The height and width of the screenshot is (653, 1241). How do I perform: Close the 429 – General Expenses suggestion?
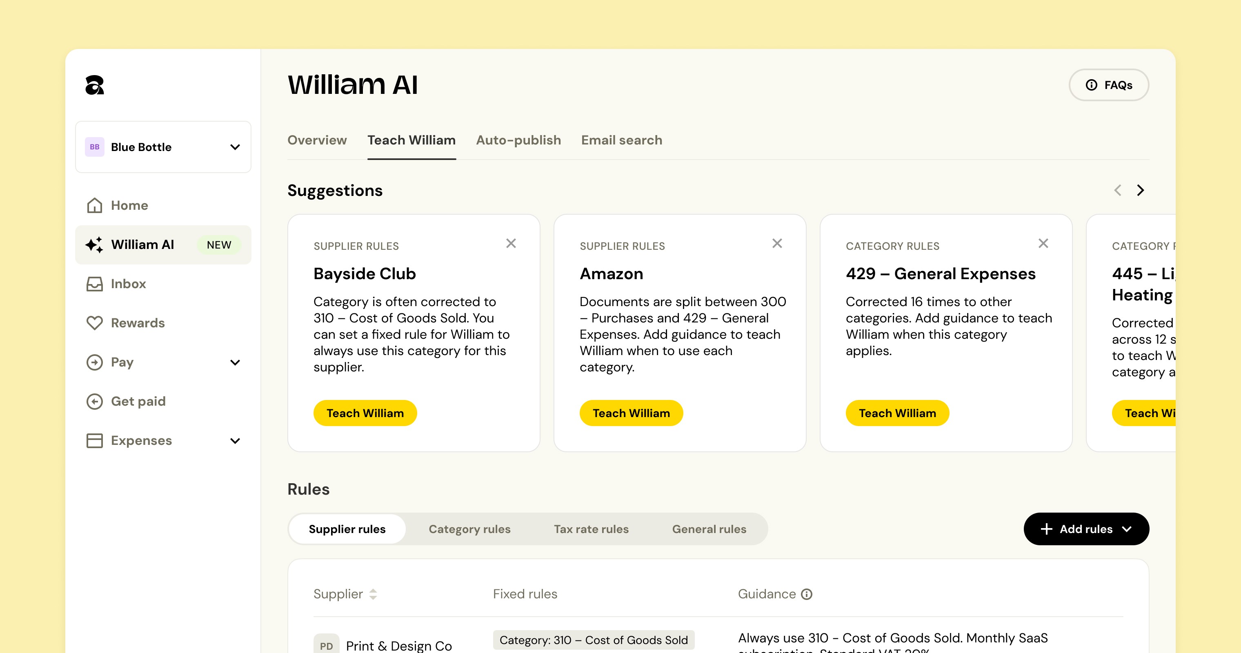[x=1043, y=244]
